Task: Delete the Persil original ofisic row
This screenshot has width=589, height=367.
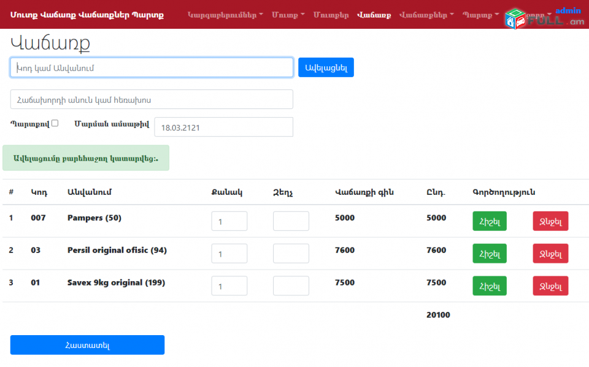Action: [x=551, y=254]
